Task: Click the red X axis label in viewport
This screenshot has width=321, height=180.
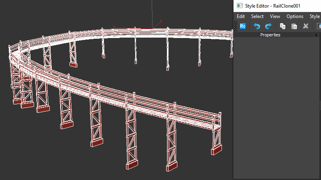Action: 161,21
